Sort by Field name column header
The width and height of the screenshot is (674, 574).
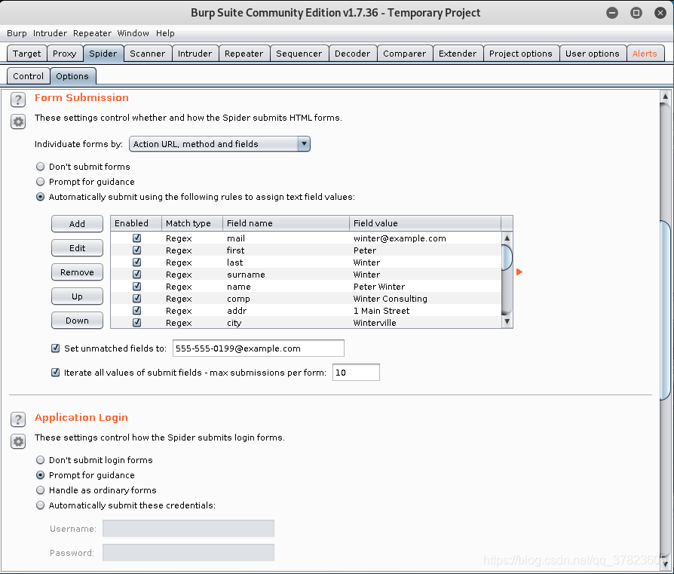286,223
